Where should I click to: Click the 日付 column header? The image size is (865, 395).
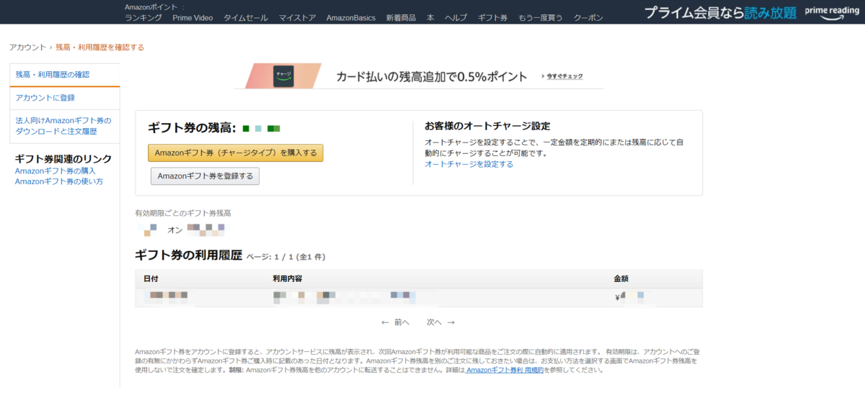coord(151,278)
